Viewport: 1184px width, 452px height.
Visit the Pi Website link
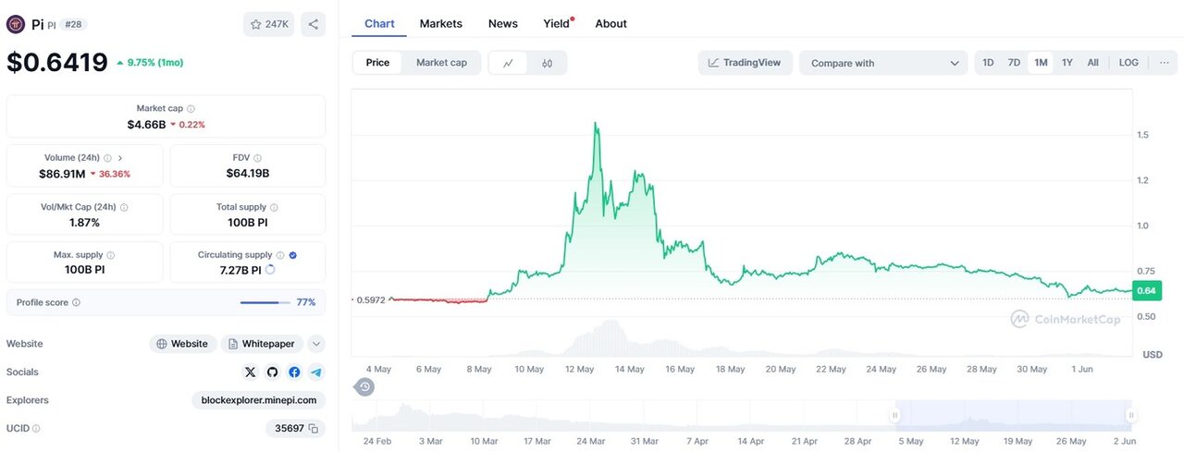click(x=183, y=344)
